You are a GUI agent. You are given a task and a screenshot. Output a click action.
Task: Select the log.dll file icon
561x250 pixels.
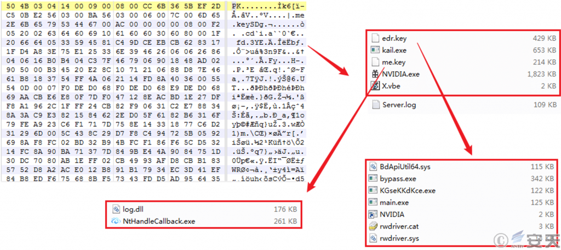116,209
